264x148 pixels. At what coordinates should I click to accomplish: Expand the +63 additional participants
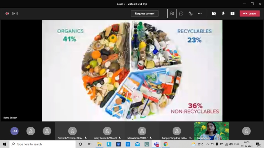15,131
